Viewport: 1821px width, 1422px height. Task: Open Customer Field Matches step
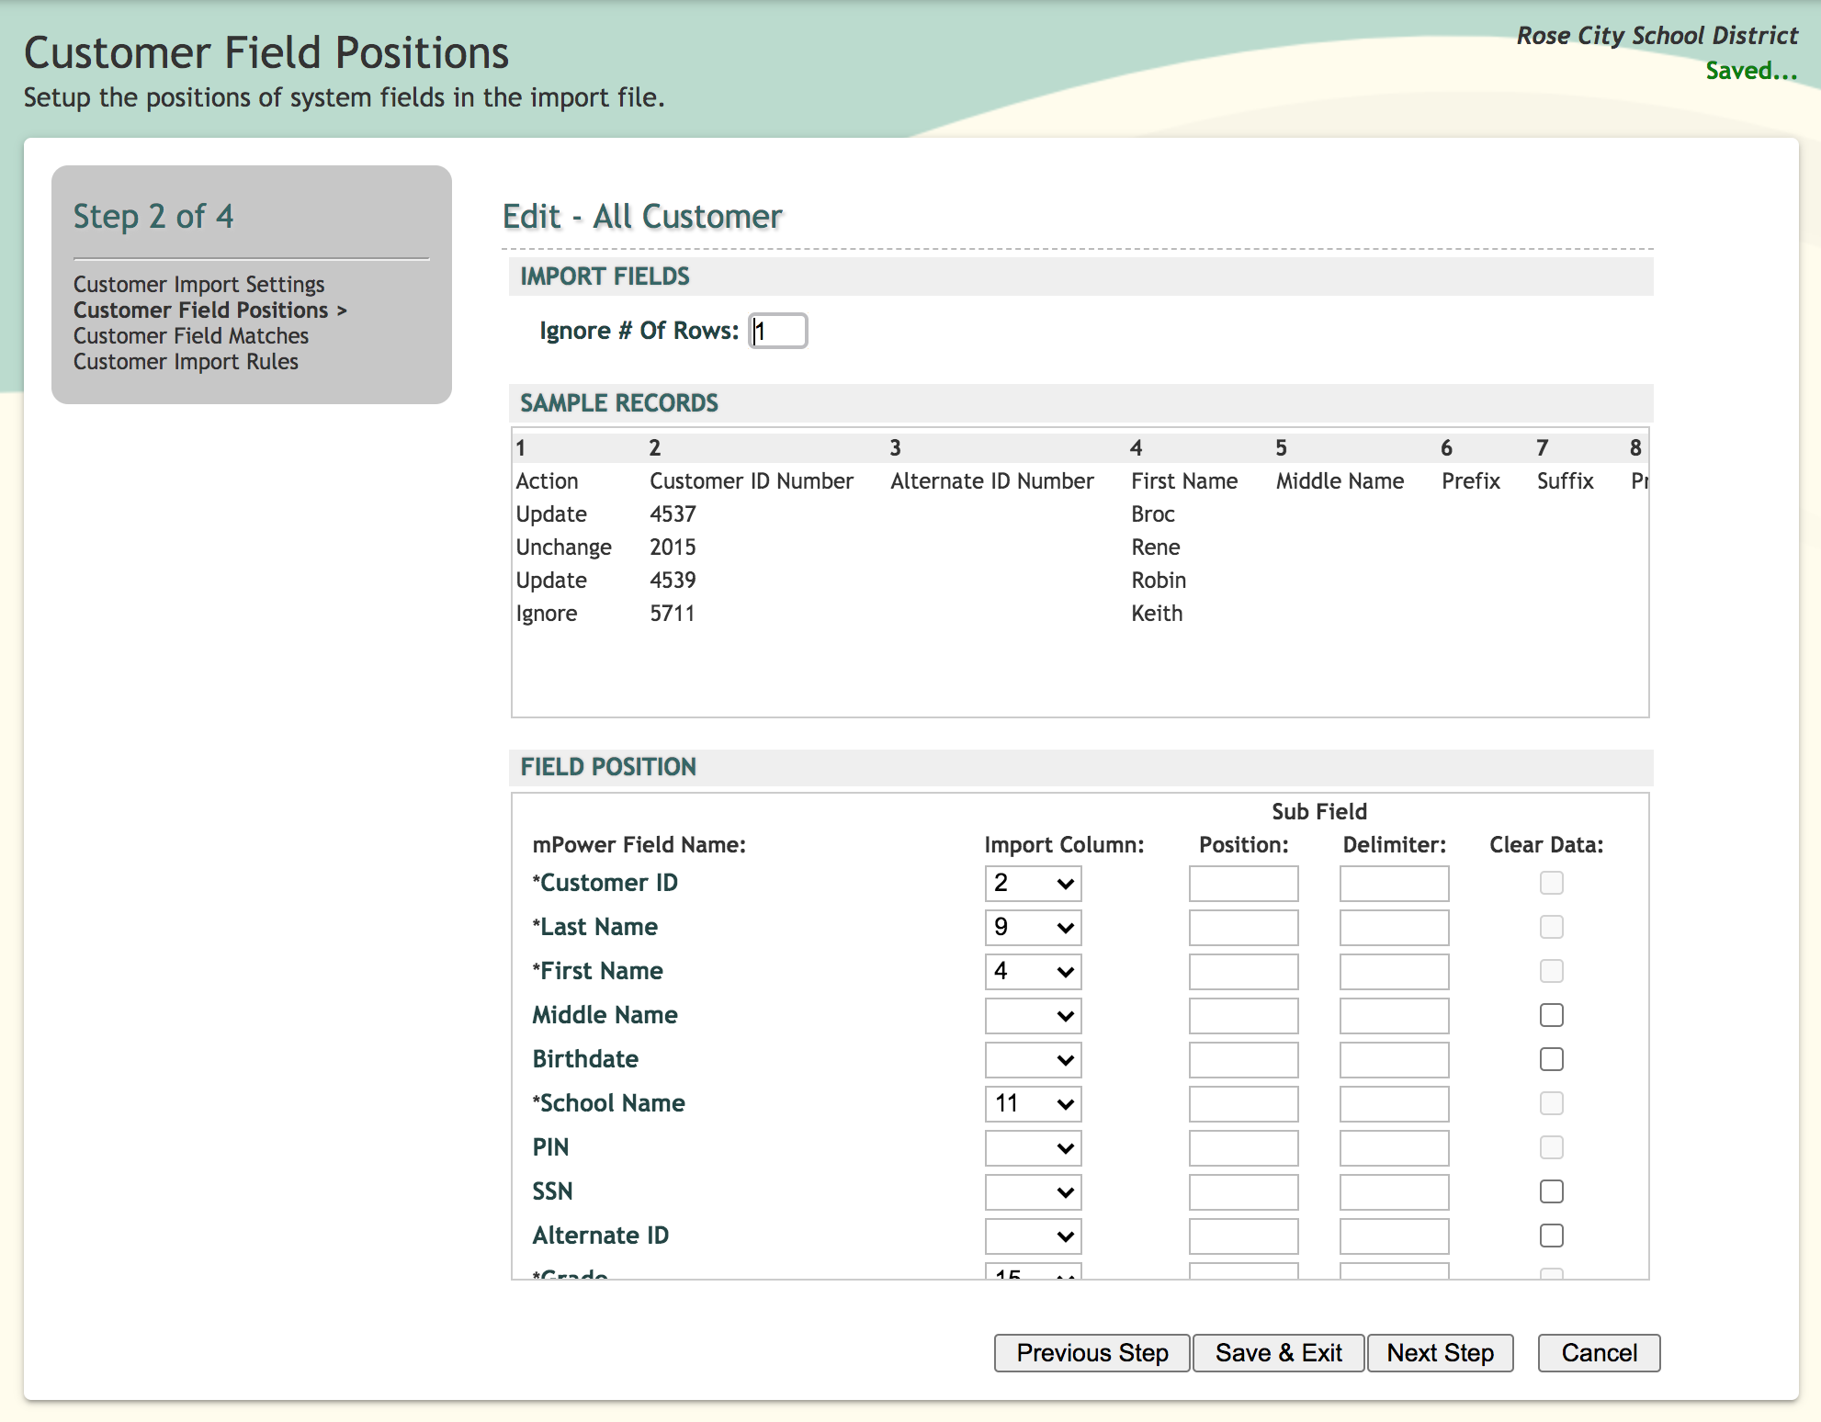[x=191, y=336]
